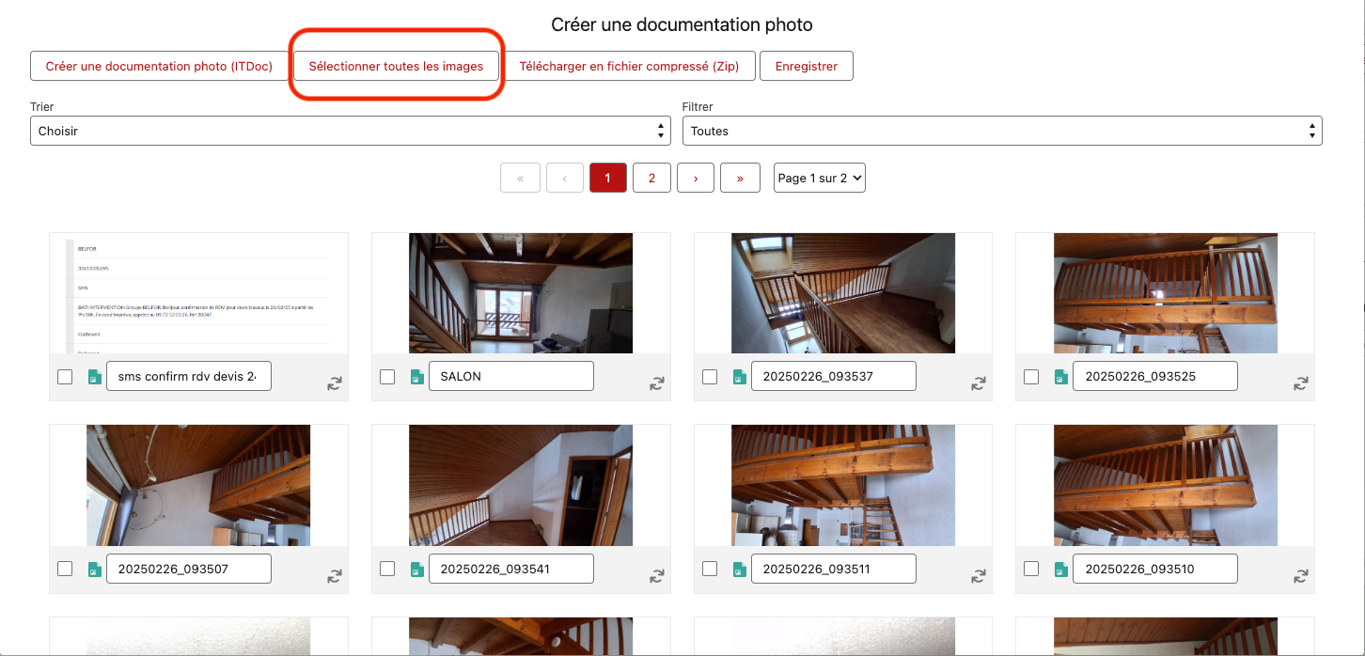
Task: Tick the SALON image checkbox
Action: pyautogui.click(x=387, y=377)
